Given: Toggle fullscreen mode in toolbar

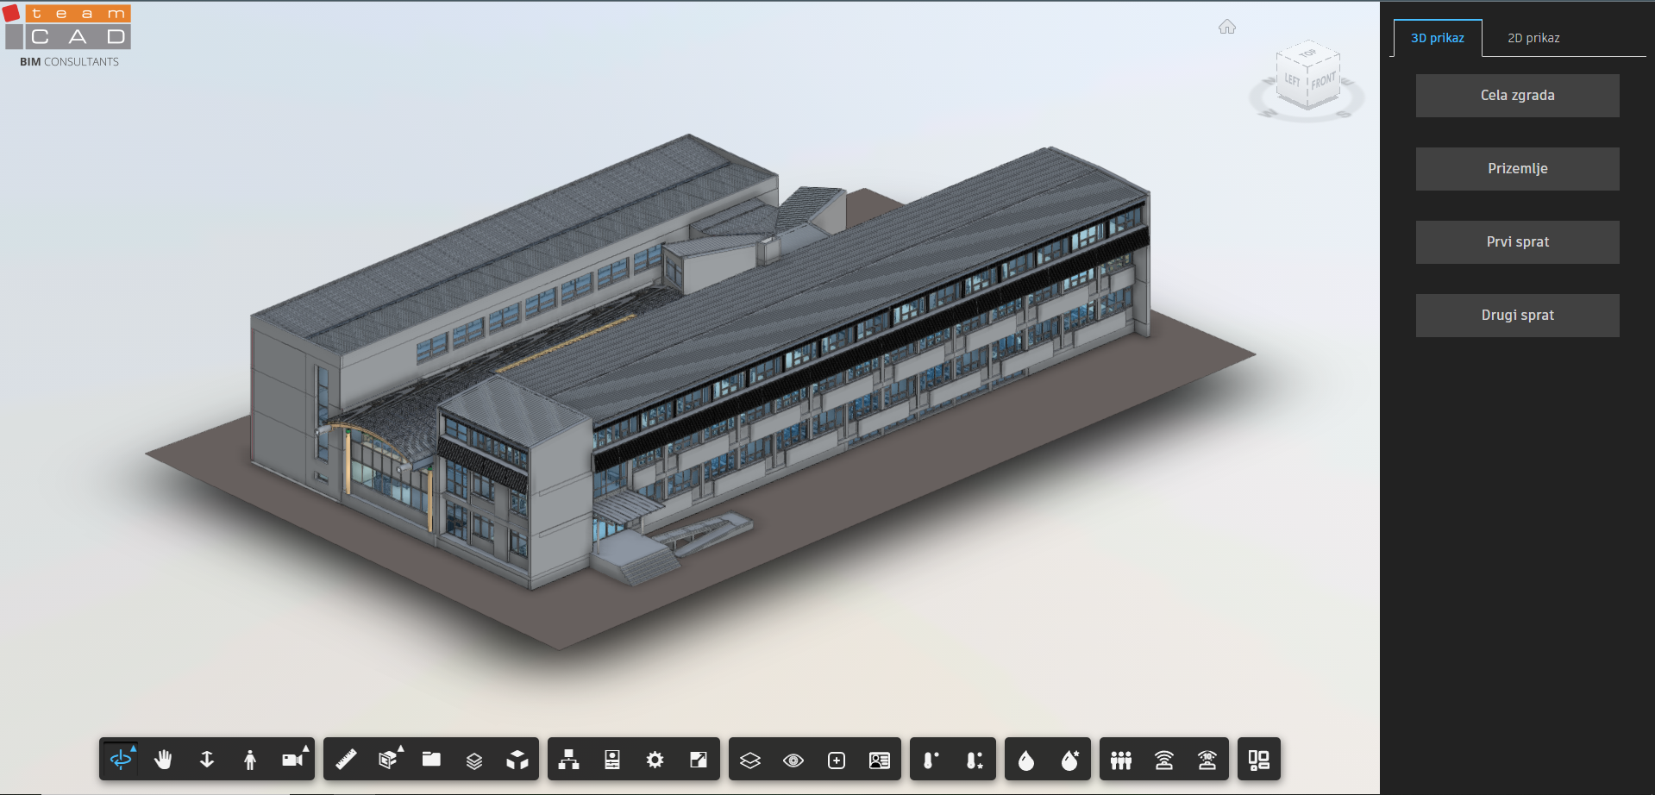Looking at the screenshot, I should [699, 760].
